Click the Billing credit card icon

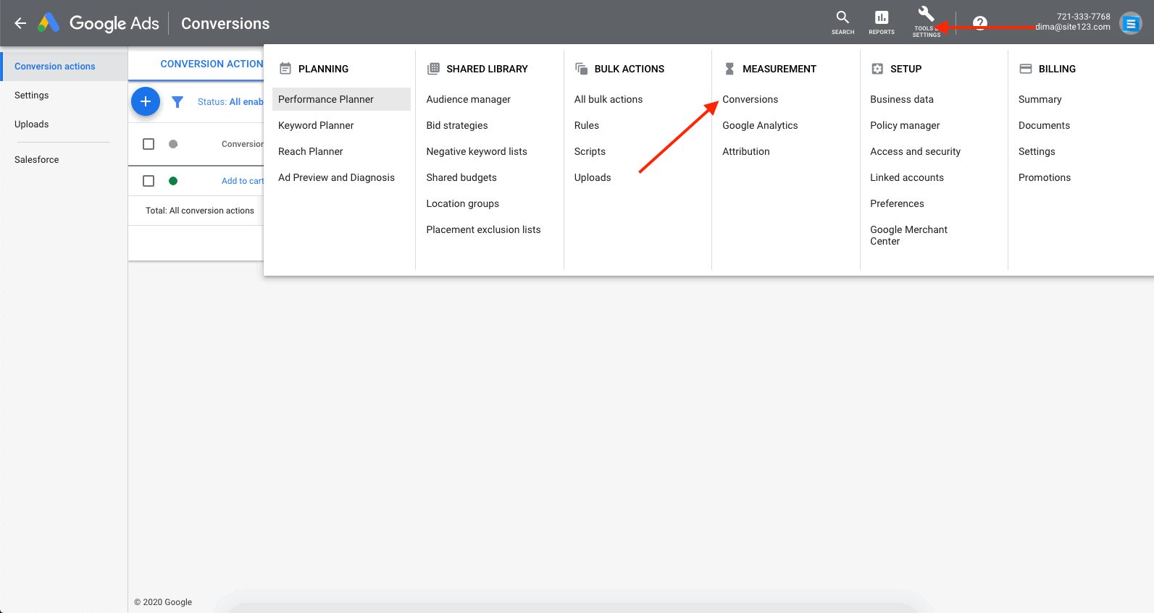coord(1026,69)
